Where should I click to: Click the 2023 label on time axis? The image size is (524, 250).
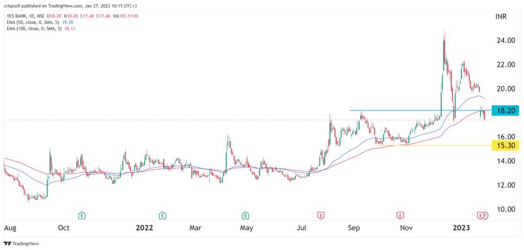pos(461,229)
